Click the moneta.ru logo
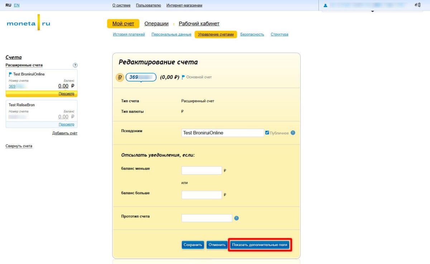The image size is (430, 264). coord(28,23)
